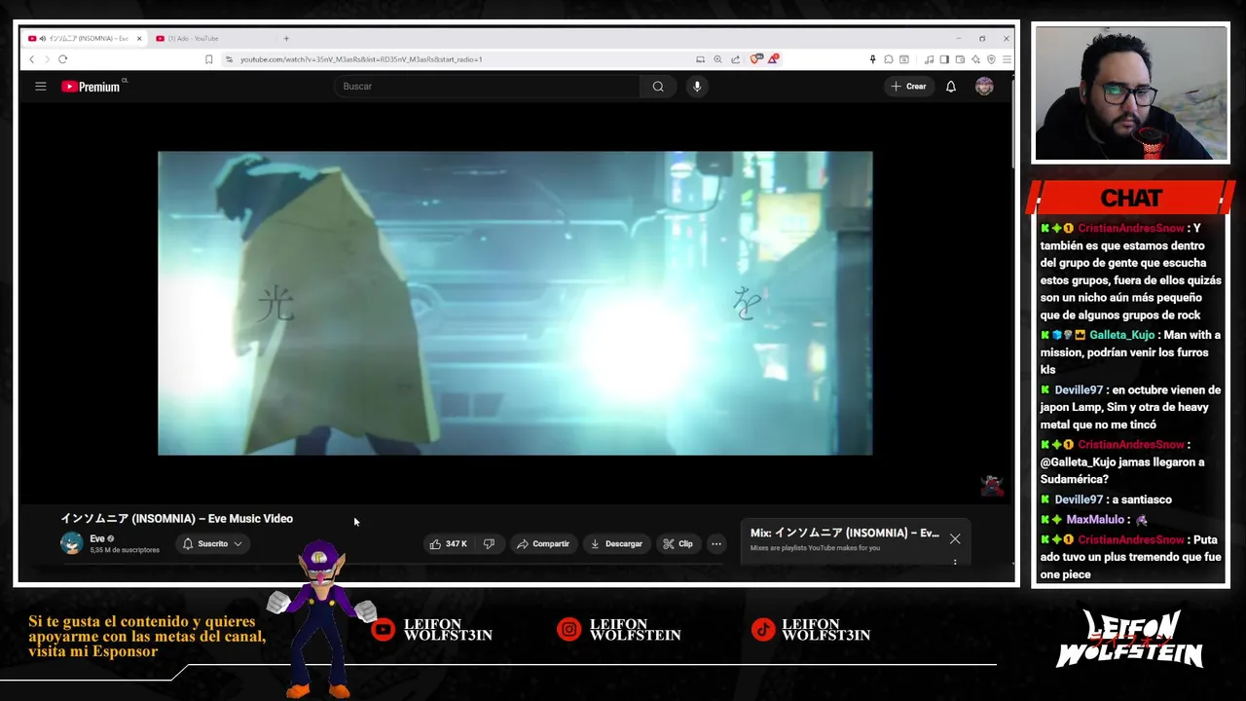
Task: Open a new browser tab with plus
Action: click(x=286, y=39)
